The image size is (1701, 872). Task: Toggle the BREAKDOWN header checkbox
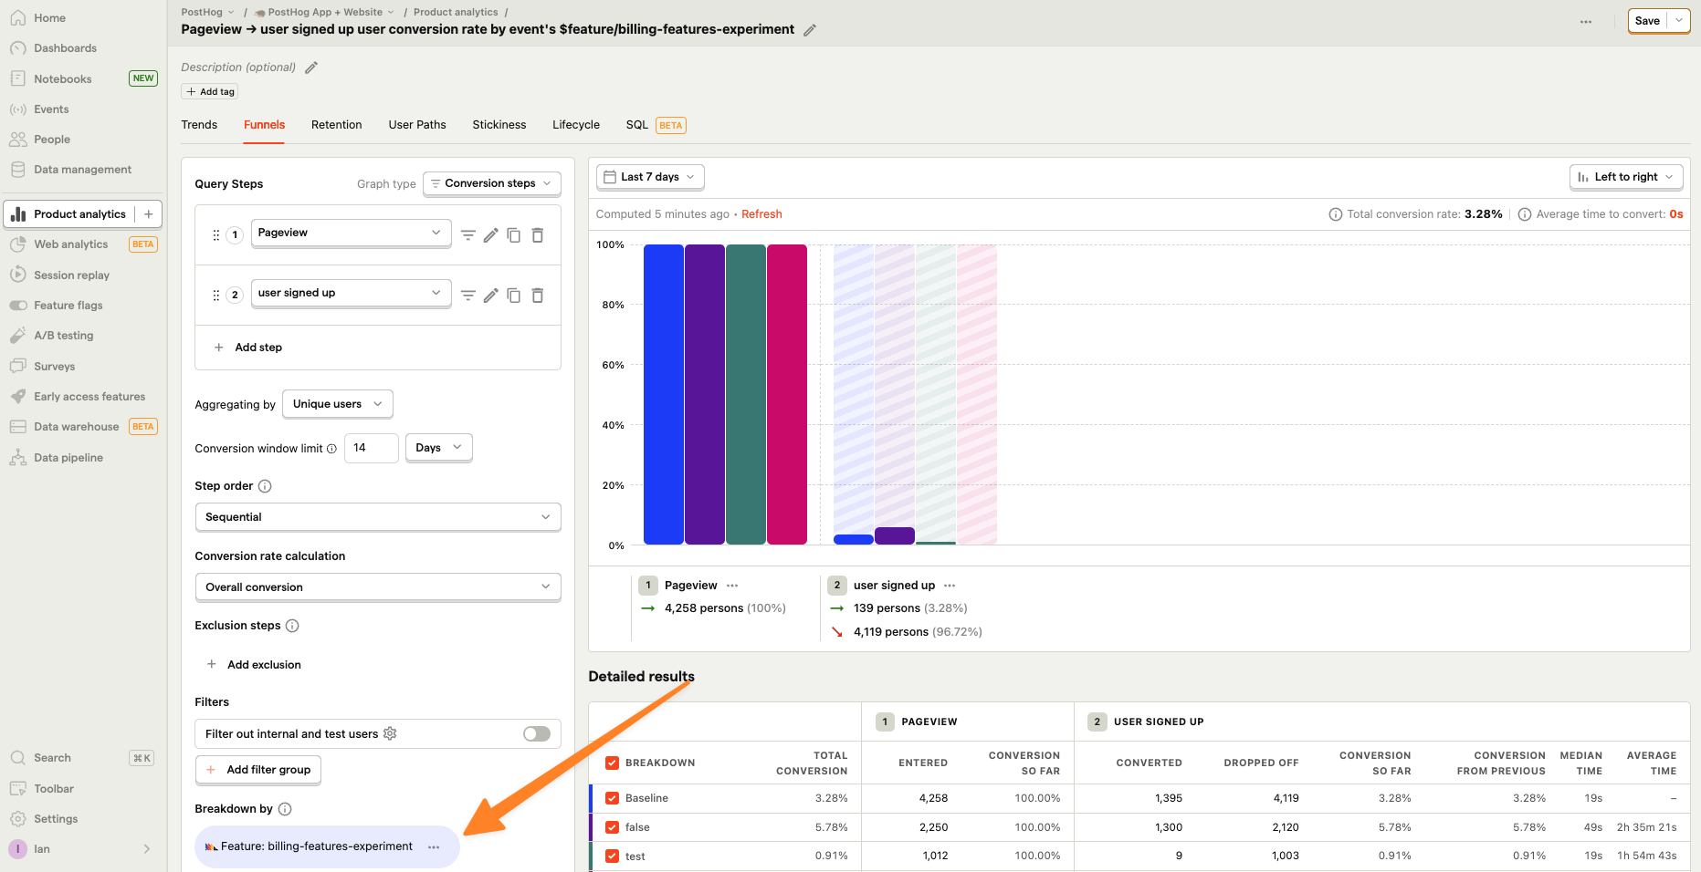pos(613,763)
